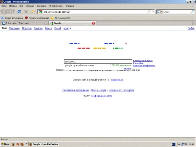Expand the address bar history dropdown arrow
This screenshot has height=147, width=196.
click(153, 12)
